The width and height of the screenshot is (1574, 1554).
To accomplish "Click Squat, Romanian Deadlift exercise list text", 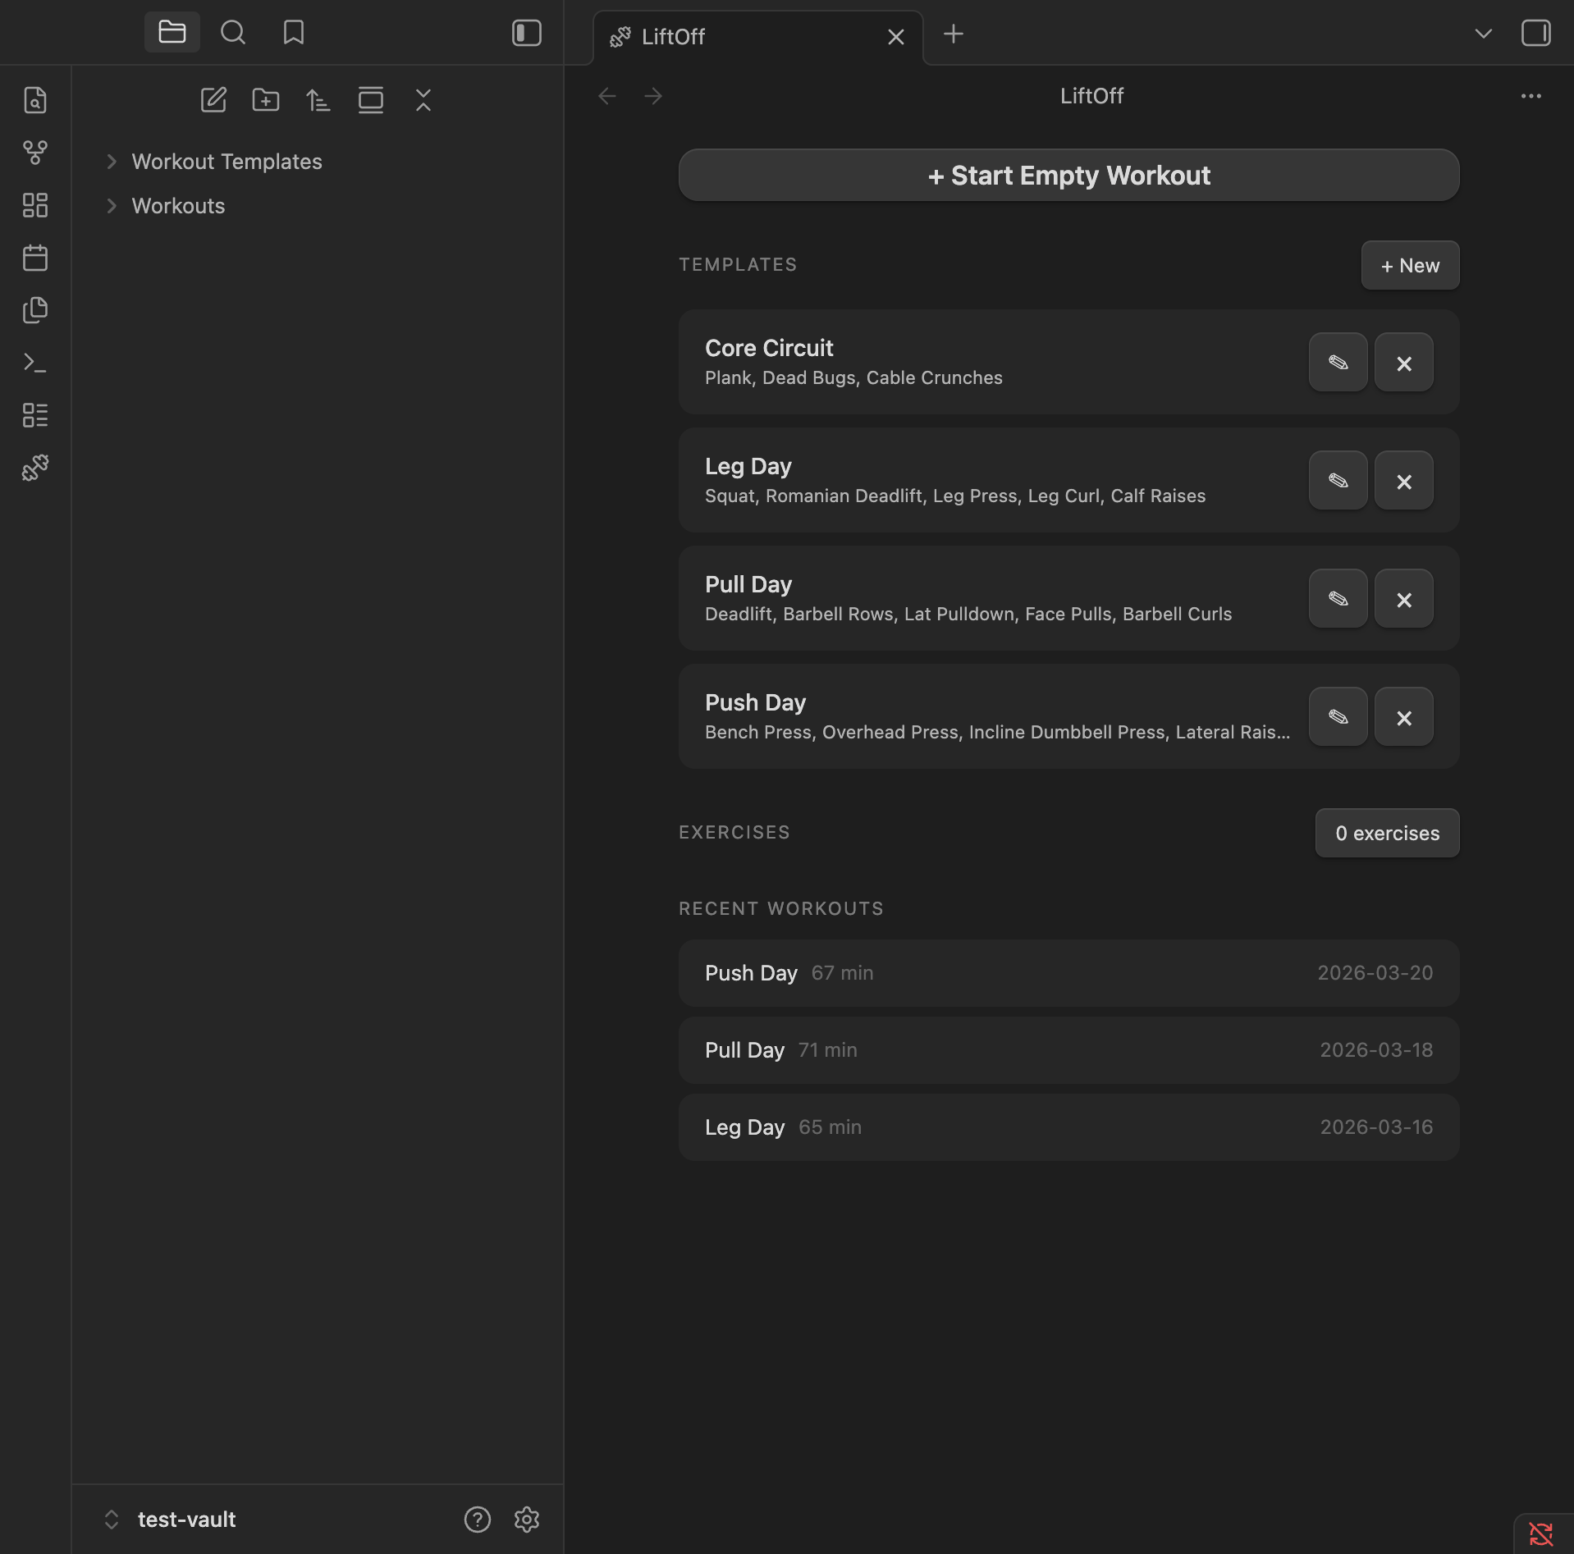I will pos(955,496).
